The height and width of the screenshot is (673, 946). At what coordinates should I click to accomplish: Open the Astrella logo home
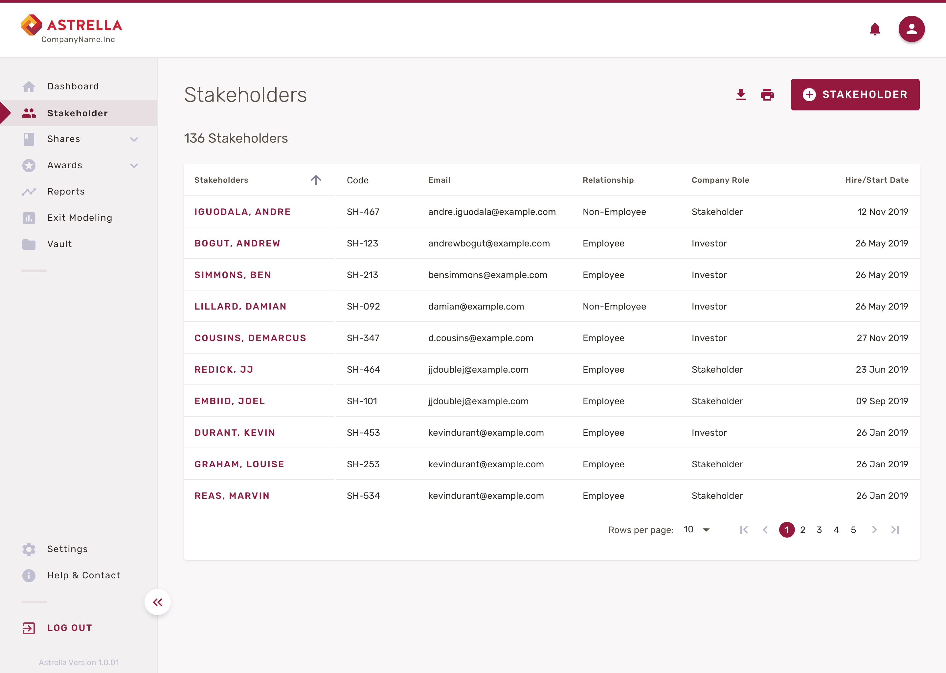point(72,29)
